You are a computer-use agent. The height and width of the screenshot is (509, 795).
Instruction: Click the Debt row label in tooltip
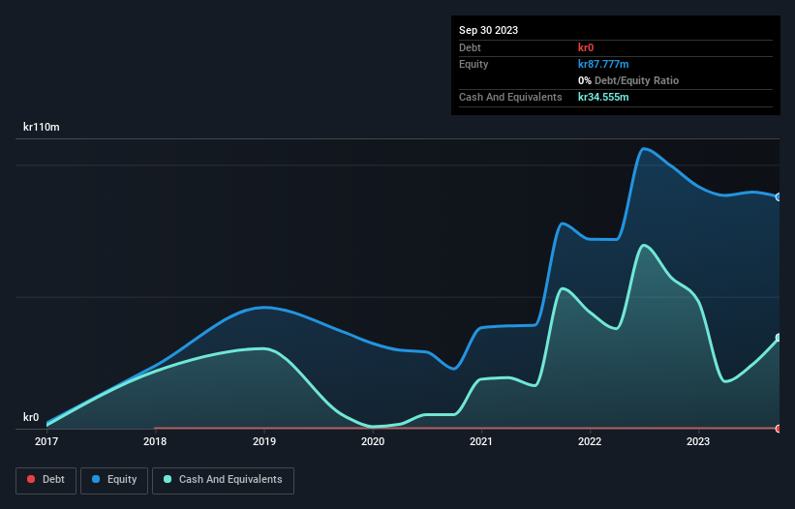(470, 47)
